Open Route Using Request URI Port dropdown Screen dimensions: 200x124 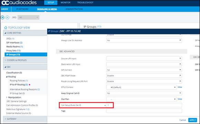(144, 81)
